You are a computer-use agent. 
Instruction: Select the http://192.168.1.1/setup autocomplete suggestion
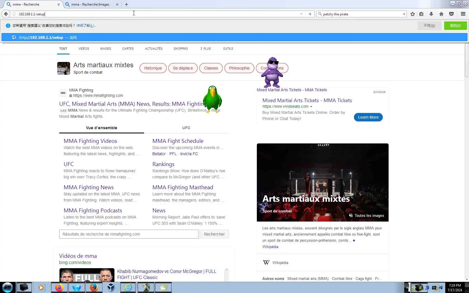[x=234, y=37]
